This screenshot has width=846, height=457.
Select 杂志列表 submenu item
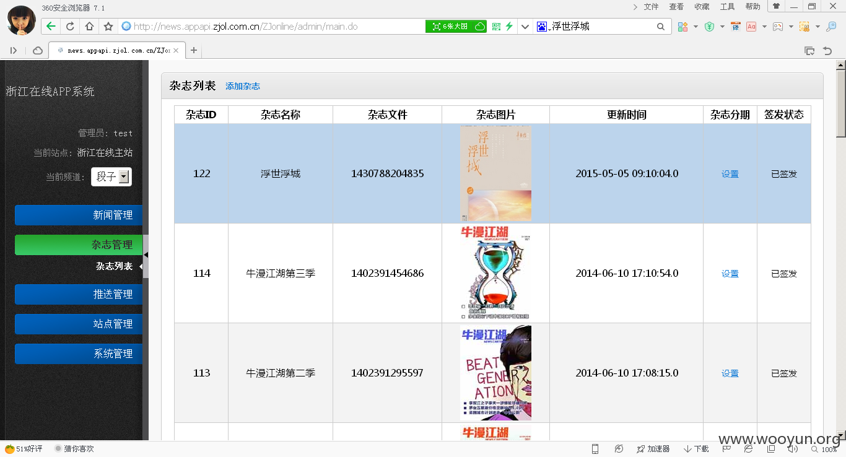click(114, 266)
